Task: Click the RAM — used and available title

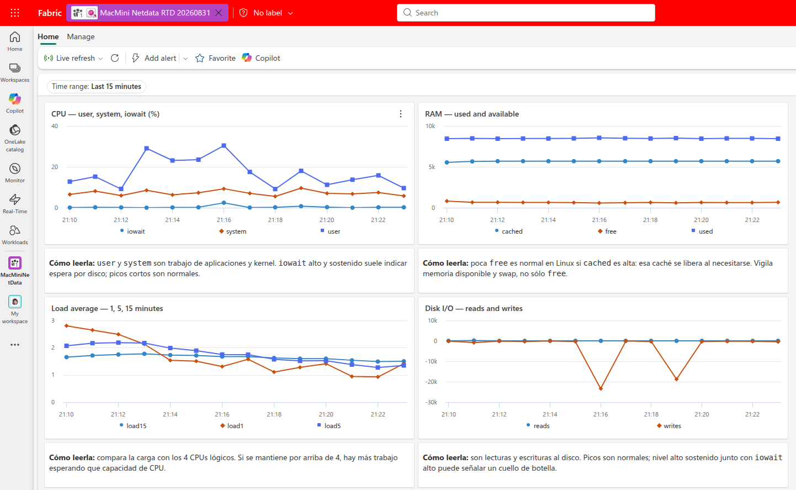Action: coord(472,114)
